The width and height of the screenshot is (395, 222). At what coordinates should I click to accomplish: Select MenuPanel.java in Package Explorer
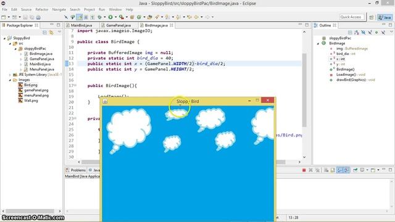(42, 69)
